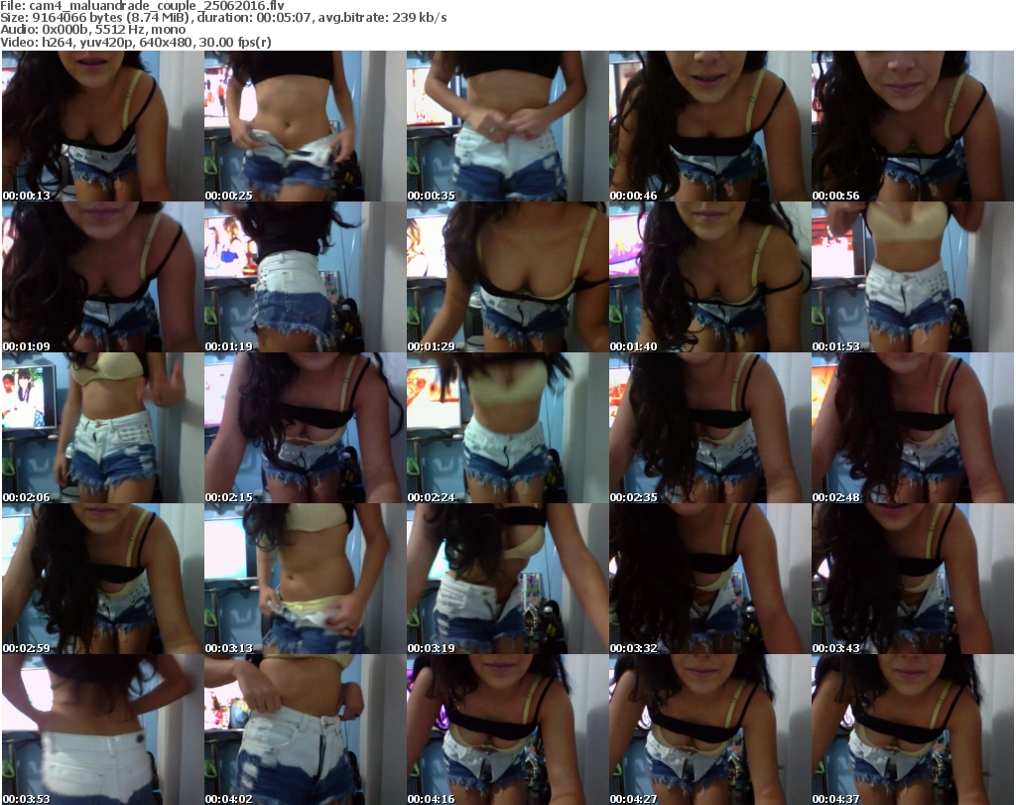Select the 'Video: h264, yuv420p' info line
1016x805 pixels.
pos(135,42)
